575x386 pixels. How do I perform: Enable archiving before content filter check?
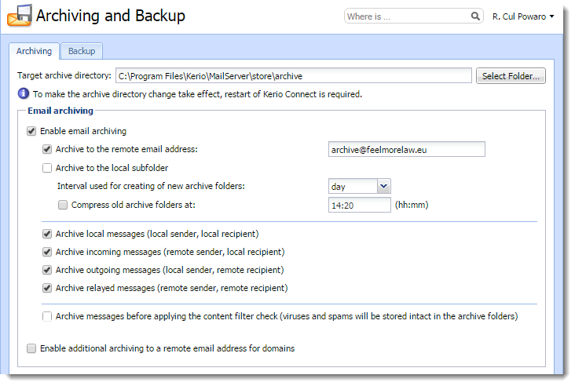click(x=47, y=316)
